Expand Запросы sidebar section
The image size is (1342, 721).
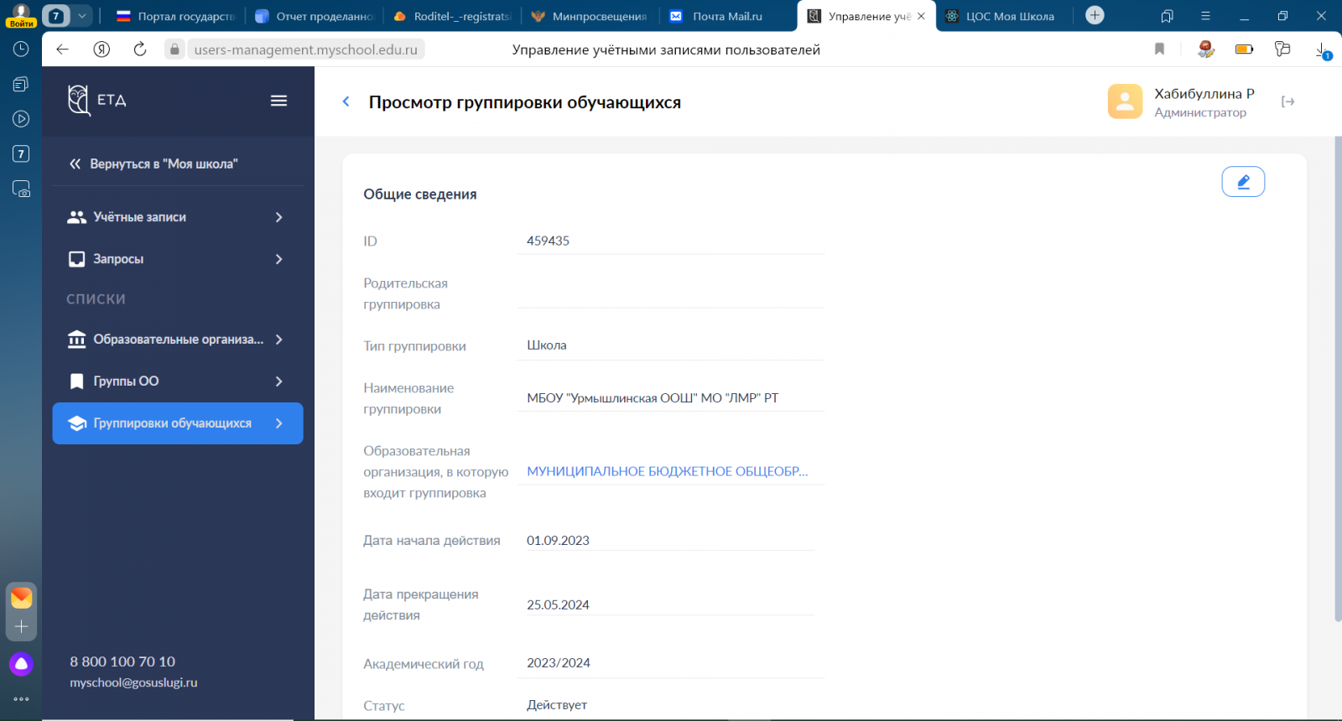coord(177,259)
